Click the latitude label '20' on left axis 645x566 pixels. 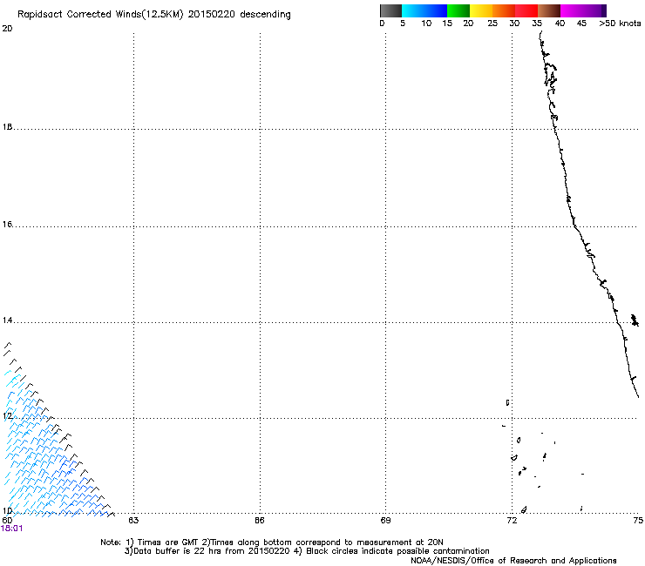pos(7,29)
